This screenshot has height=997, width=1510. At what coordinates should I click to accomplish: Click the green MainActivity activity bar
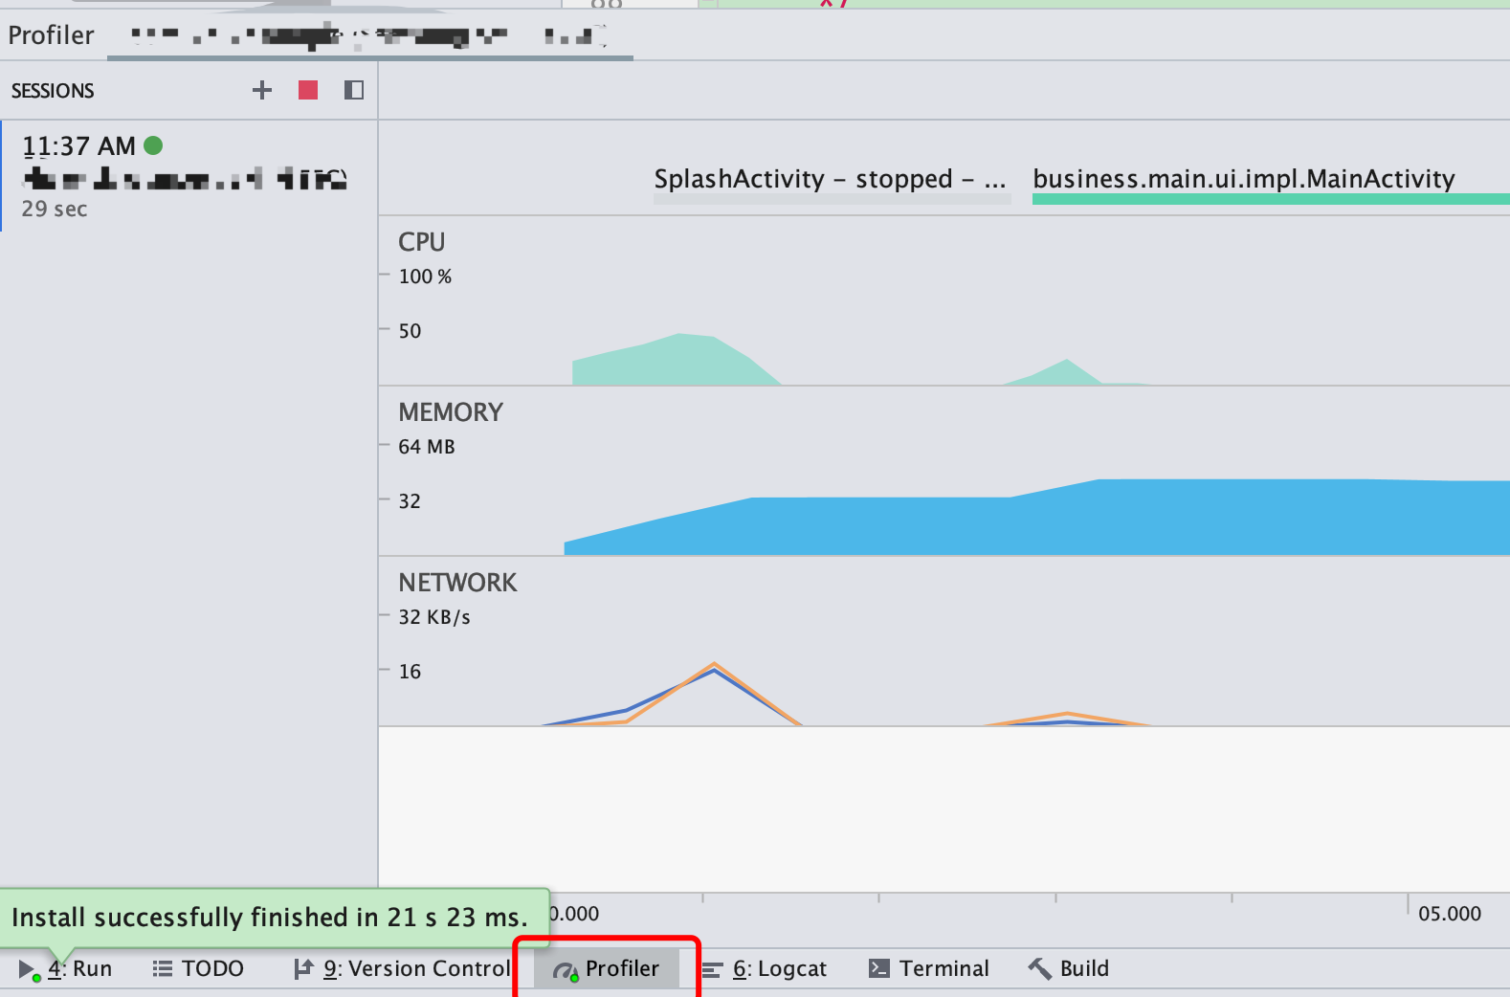pos(1271,199)
